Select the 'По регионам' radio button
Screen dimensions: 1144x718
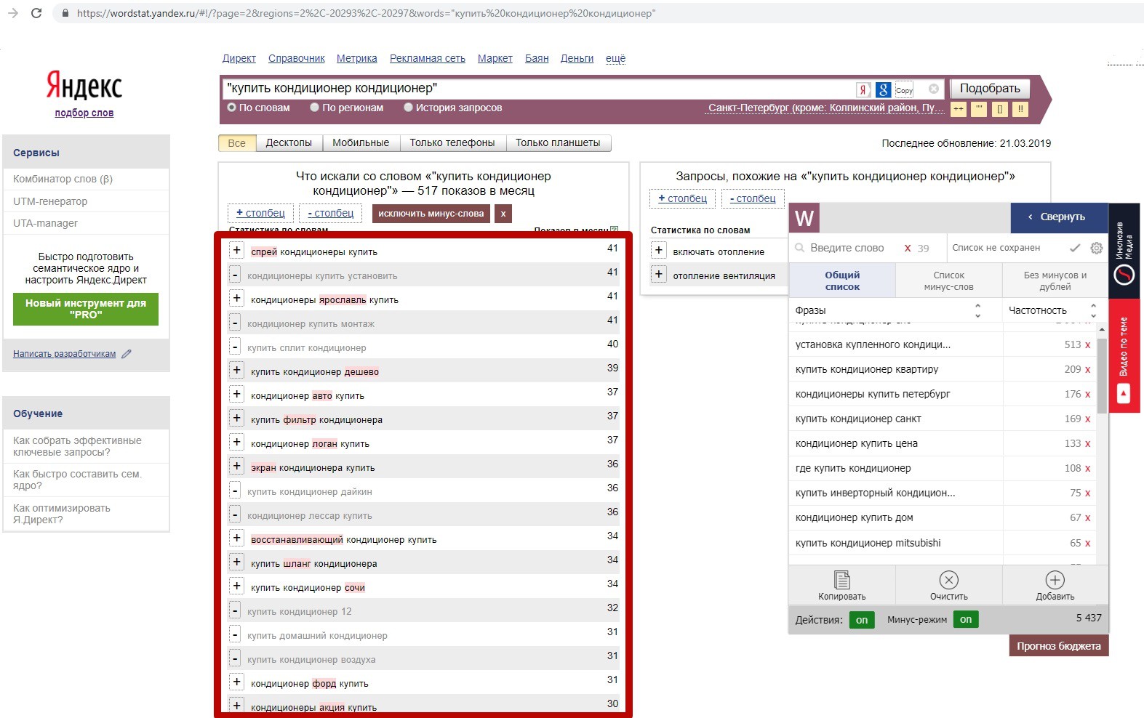(x=315, y=108)
